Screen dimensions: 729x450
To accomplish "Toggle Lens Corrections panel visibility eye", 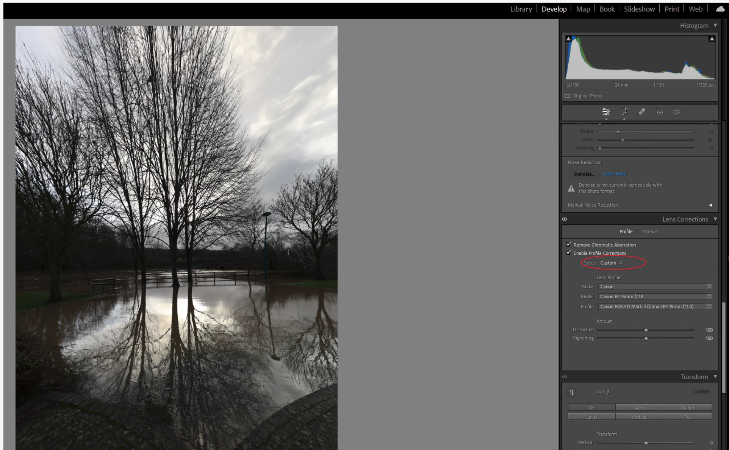I will (565, 219).
